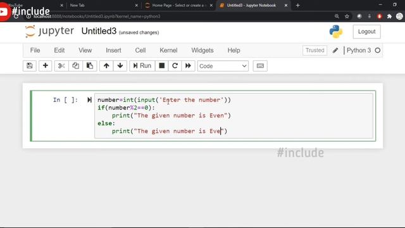
Task: Click the unsaved changes status text
Action: [x=139, y=32]
